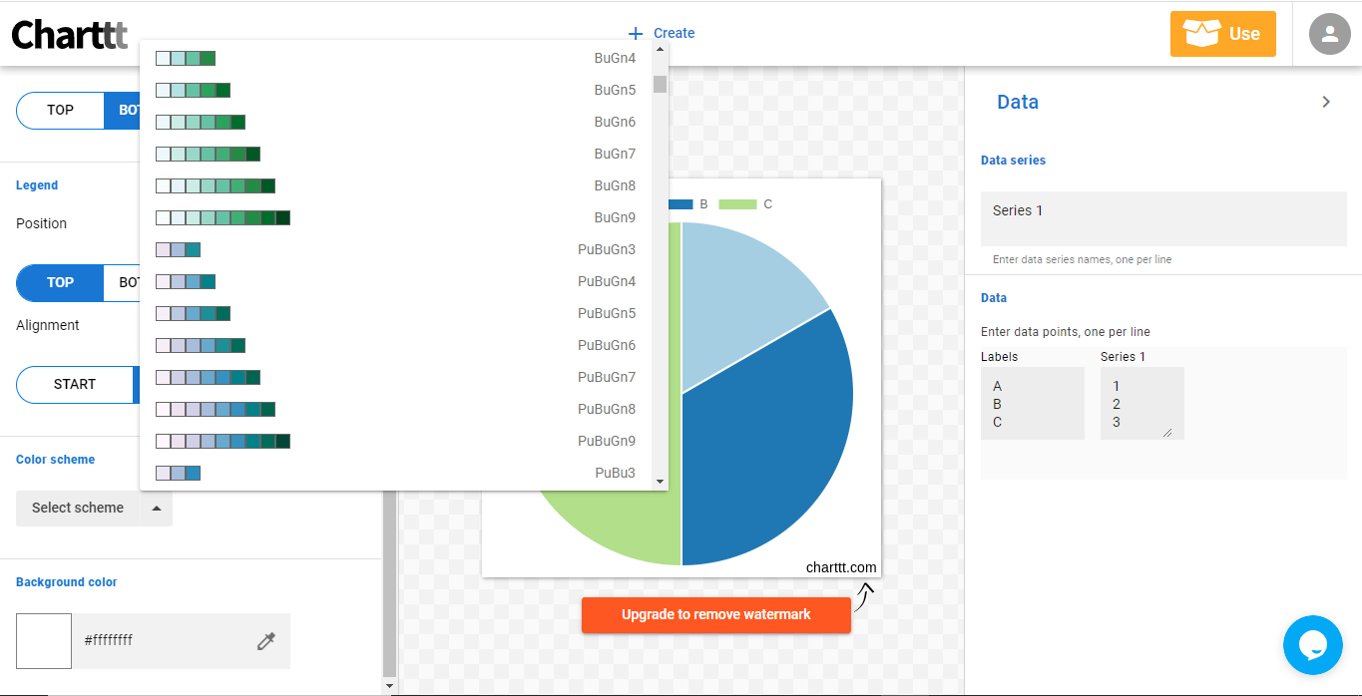The height and width of the screenshot is (696, 1362).
Task: Click the white background color swatch
Action: coord(44,641)
